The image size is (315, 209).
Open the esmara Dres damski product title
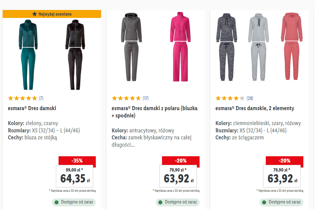[x=32, y=108]
